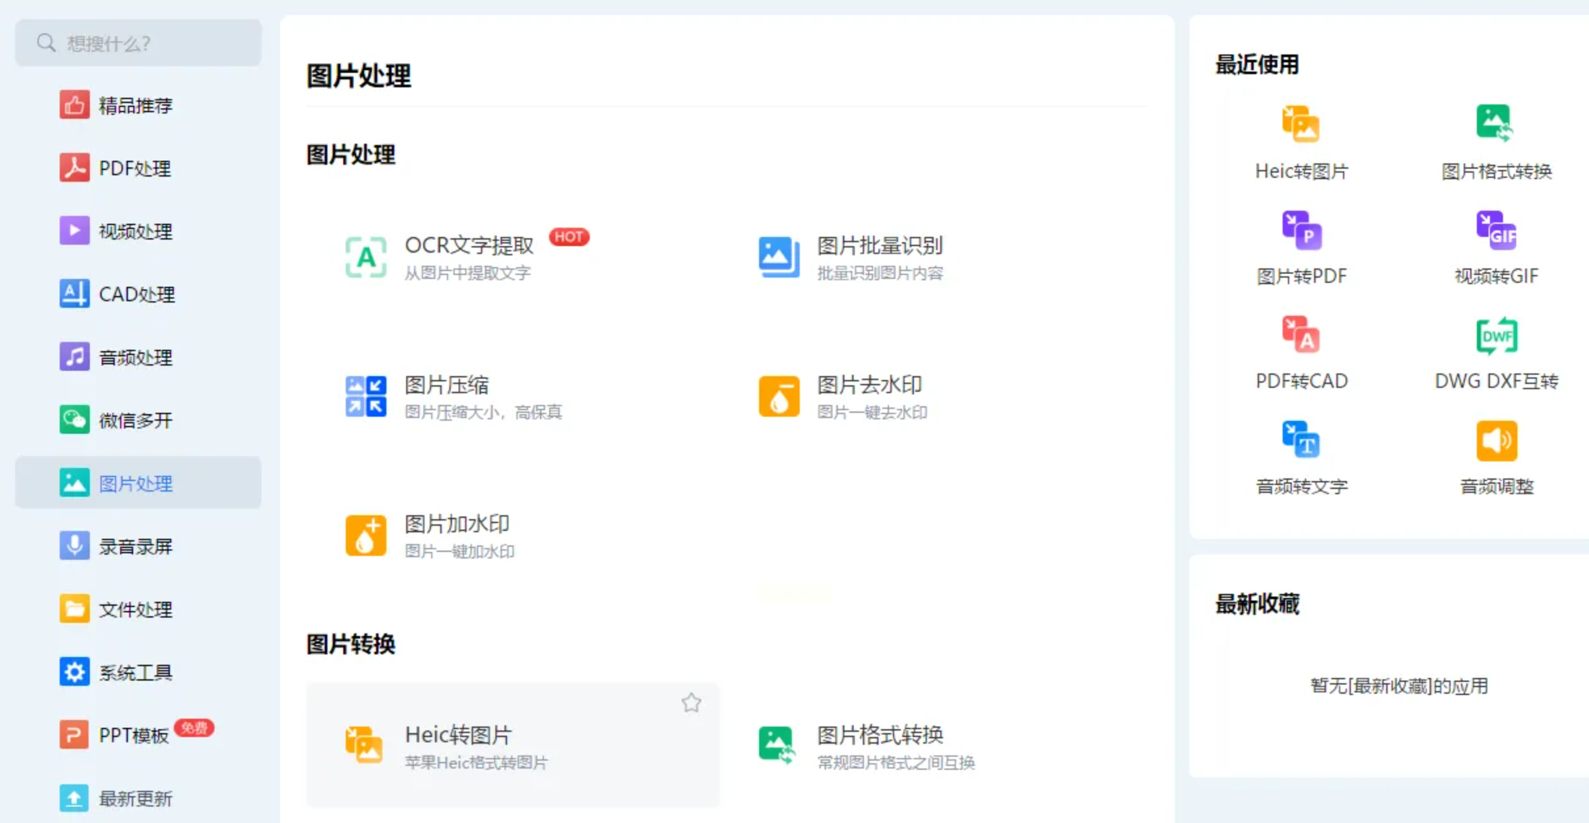This screenshot has width=1589, height=823.
Task: Open recent 音频转文字 icon
Action: click(x=1300, y=440)
